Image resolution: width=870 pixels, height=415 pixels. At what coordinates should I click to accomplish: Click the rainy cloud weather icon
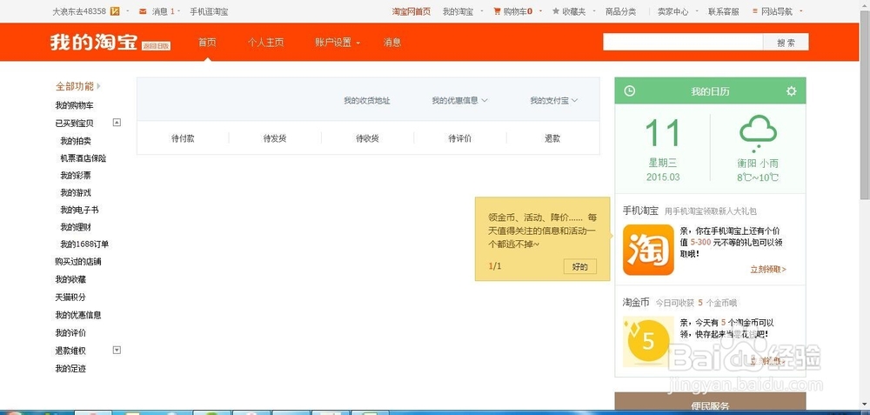coord(758,133)
